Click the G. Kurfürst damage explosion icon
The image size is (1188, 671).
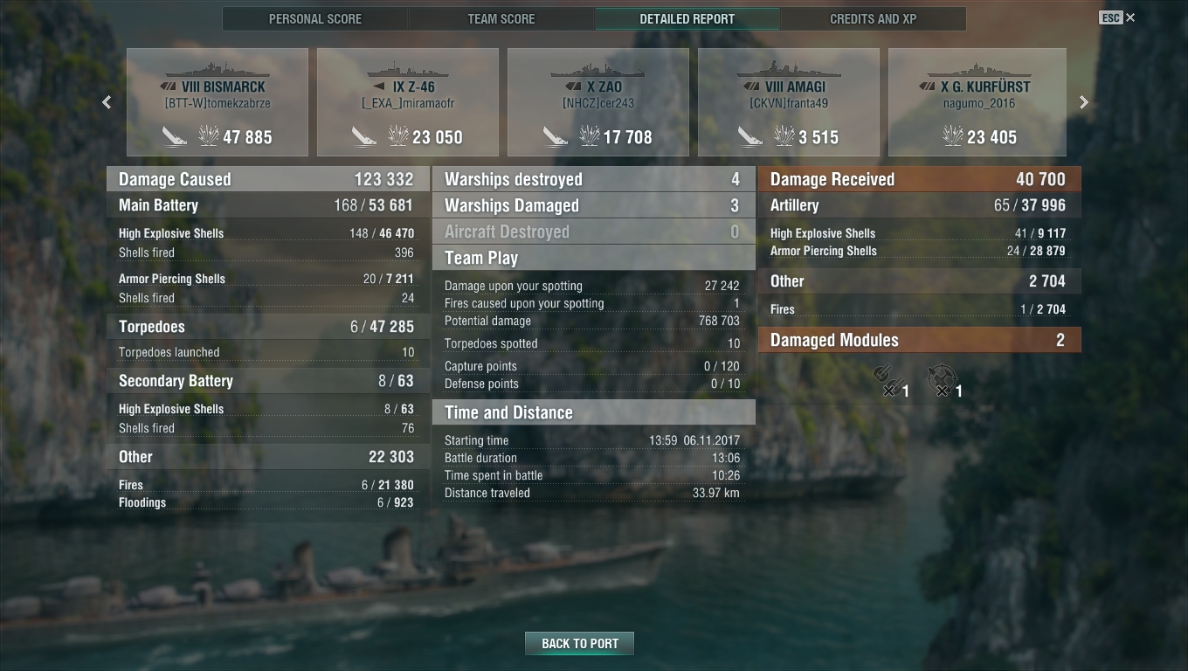click(x=953, y=136)
